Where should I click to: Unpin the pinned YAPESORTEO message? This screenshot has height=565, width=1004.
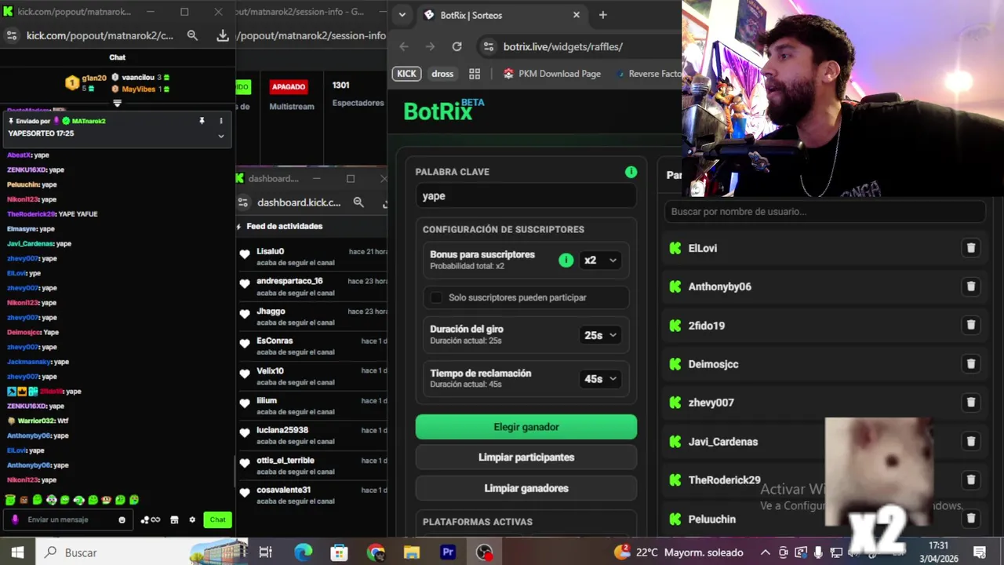(x=202, y=121)
